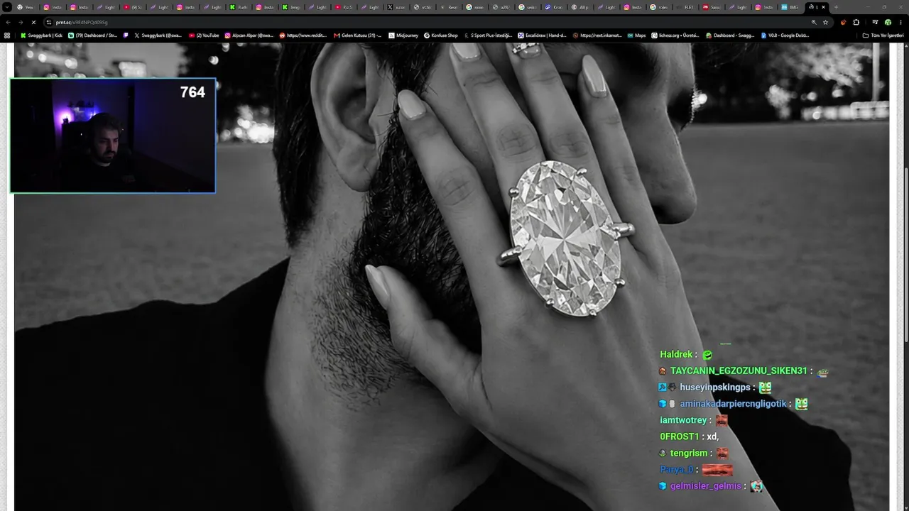909x511 pixels.
Task: Go forward to the next page
Action: (20, 22)
